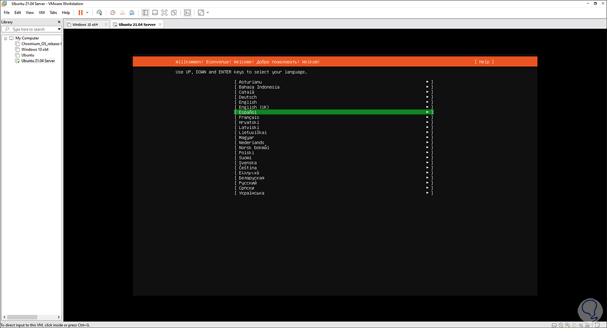Select Čeština language option
This screenshot has height=328, width=607.
click(x=334, y=168)
